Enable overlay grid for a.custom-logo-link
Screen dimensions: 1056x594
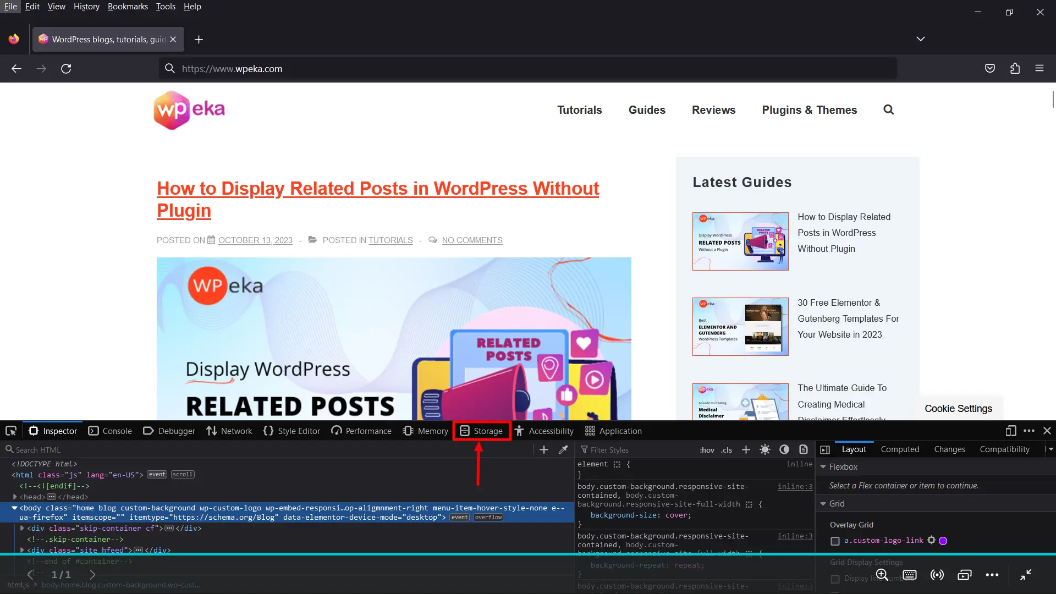(x=835, y=541)
